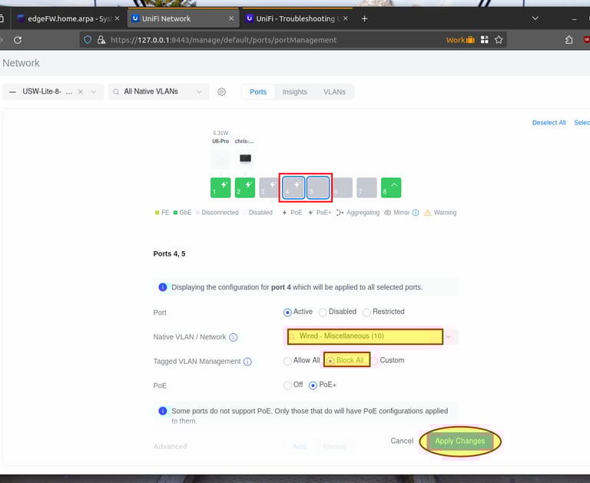The image size is (590, 483).
Task: Click the U6-Pro device icon above port 1
Action: [x=220, y=158]
